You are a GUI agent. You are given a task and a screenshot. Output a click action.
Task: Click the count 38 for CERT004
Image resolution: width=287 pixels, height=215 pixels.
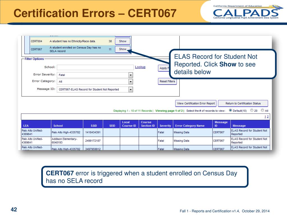[x=110, y=41]
